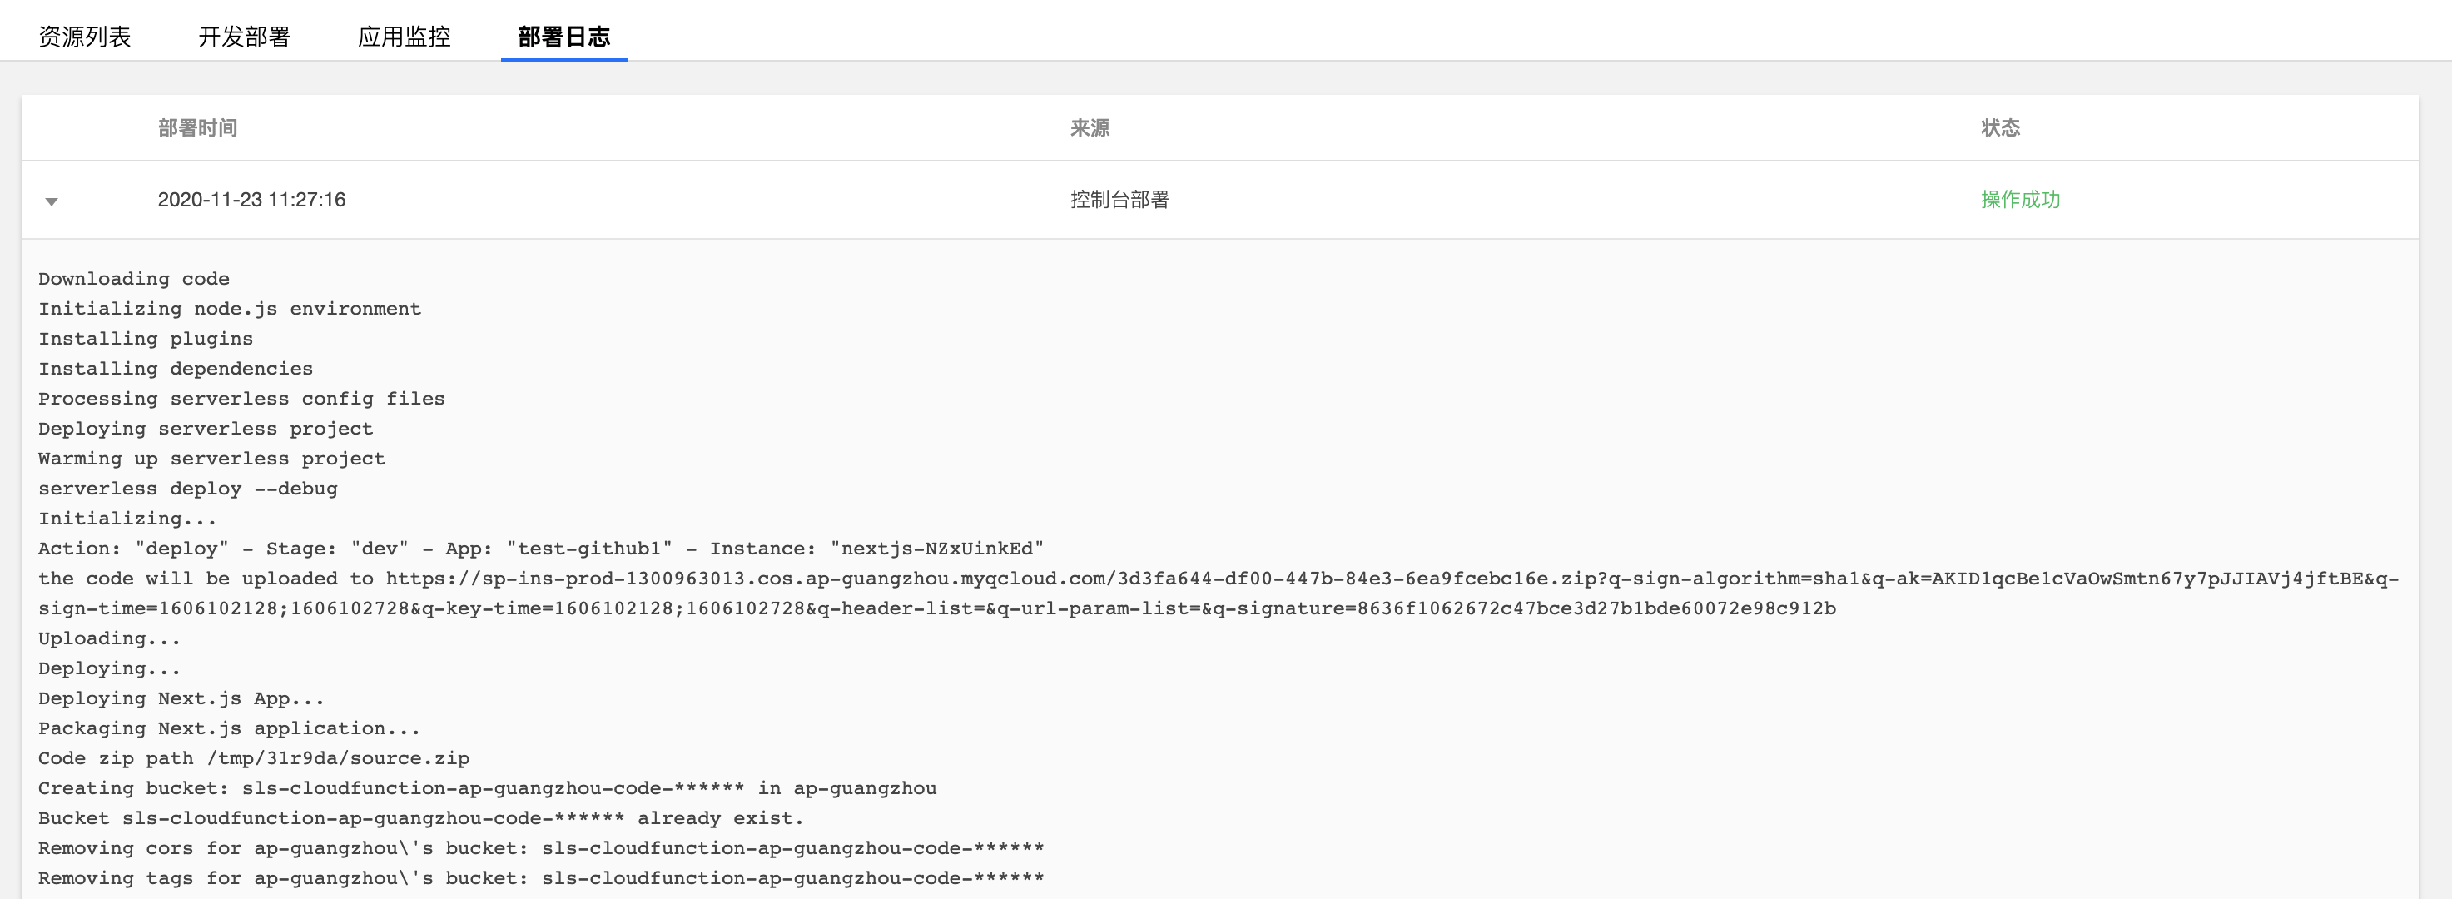Click the 来源 column header
Screen dimensions: 2452x899
click(1089, 127)
